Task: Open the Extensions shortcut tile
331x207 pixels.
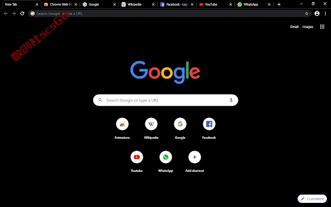Action: (122, 124)
